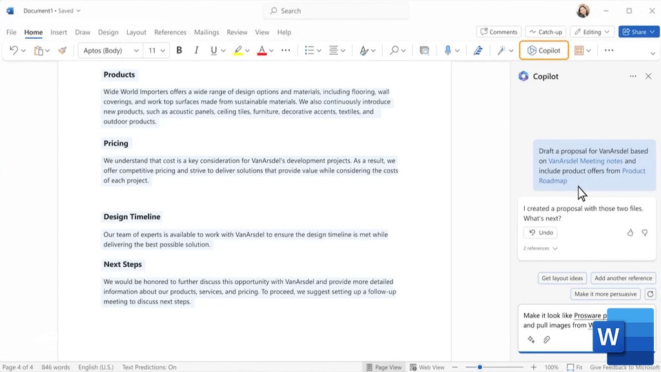
Task: Click the thumbs down feedback icon
Action: tap(645, 232)
